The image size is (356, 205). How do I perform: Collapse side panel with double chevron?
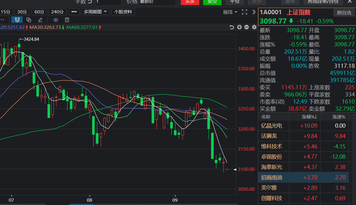click(x=254, y=12)
